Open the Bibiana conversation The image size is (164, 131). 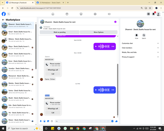pos(17,40)
